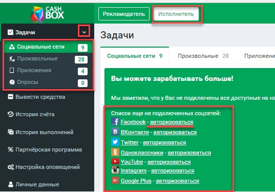Click the Одноклассники orange icon
Viewport: 275px width, 192px height.
pos(115,152)
